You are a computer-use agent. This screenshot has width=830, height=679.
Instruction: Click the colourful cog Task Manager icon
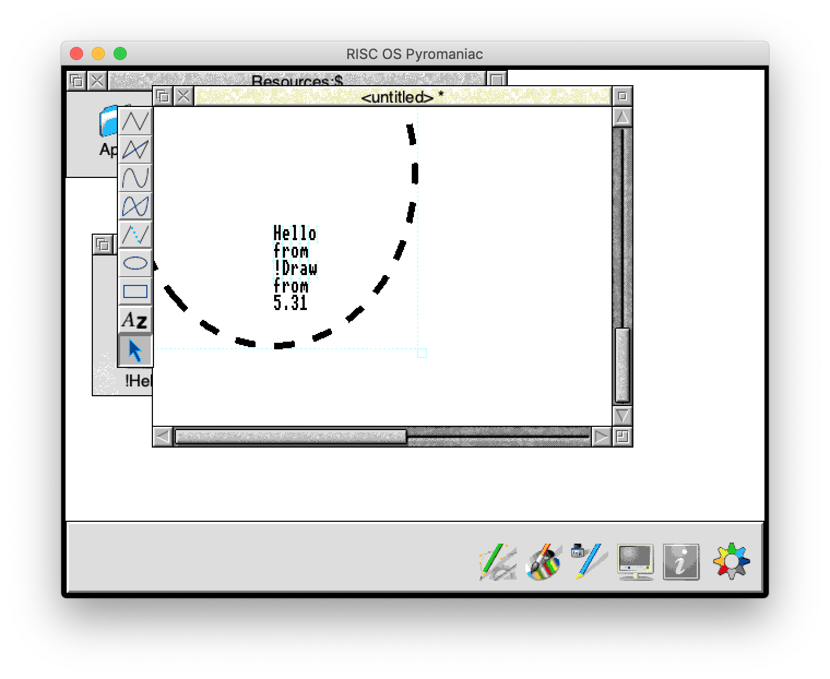731,561
